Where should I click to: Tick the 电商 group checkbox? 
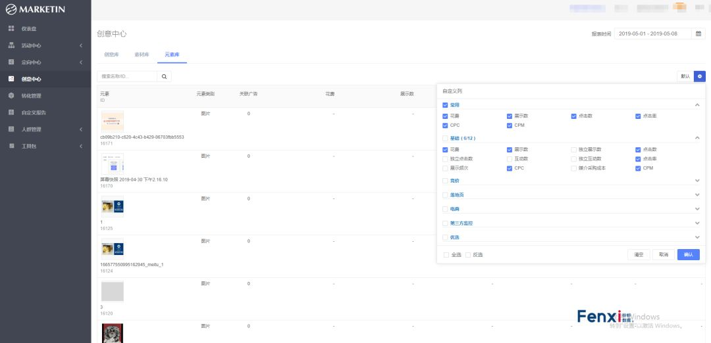click(x=445, y=209)
